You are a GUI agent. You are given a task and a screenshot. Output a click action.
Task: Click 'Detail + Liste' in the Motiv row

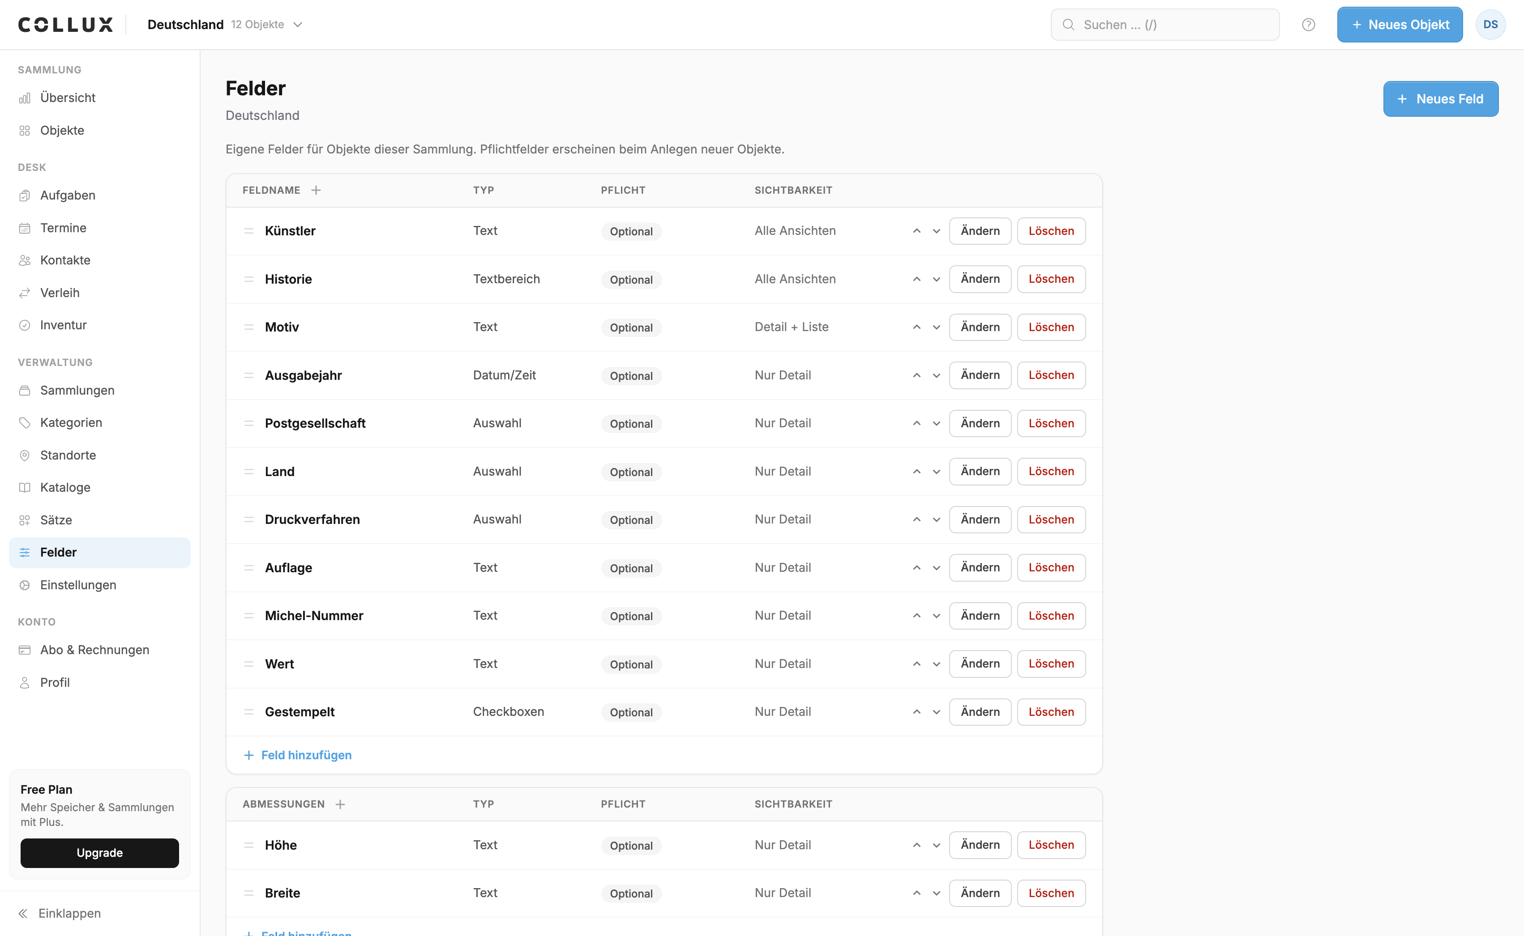792,327
